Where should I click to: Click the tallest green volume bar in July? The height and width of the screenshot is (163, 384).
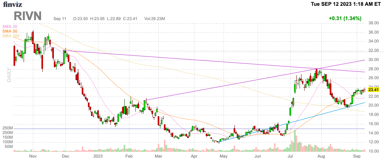[x=295, y=141]
